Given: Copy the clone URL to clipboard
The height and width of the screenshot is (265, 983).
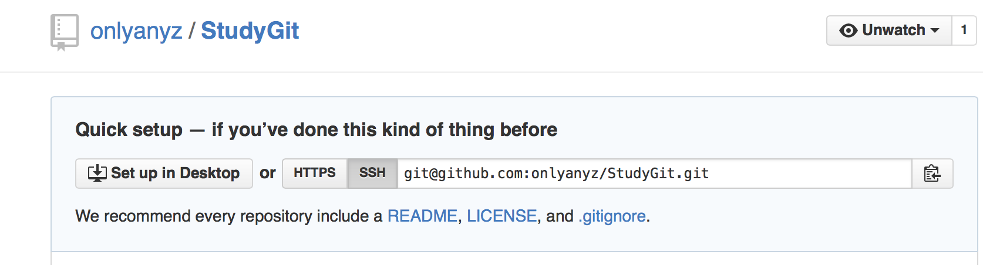Looking at the screenshot, I should click(x=932, y=174).
